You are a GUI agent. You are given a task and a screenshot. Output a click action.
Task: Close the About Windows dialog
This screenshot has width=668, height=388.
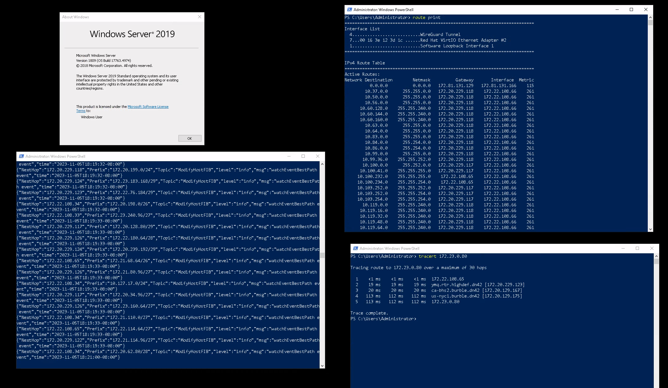point(199,17)
